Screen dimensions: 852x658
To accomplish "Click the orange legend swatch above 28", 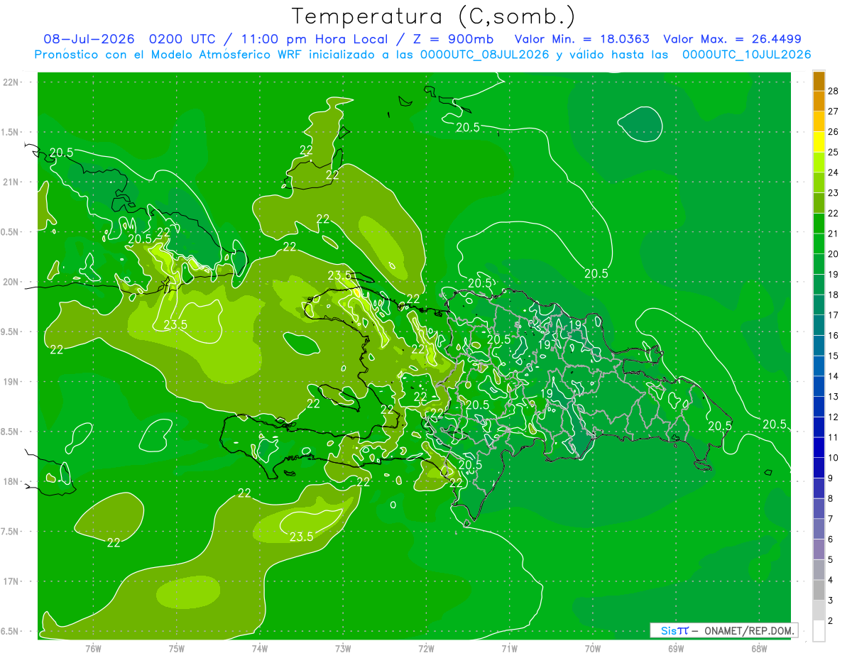I will point(819,80).
